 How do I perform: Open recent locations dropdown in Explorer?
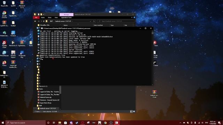tap(41, 21)
